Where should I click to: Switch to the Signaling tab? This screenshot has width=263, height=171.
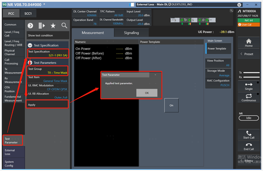pos(131,33)
